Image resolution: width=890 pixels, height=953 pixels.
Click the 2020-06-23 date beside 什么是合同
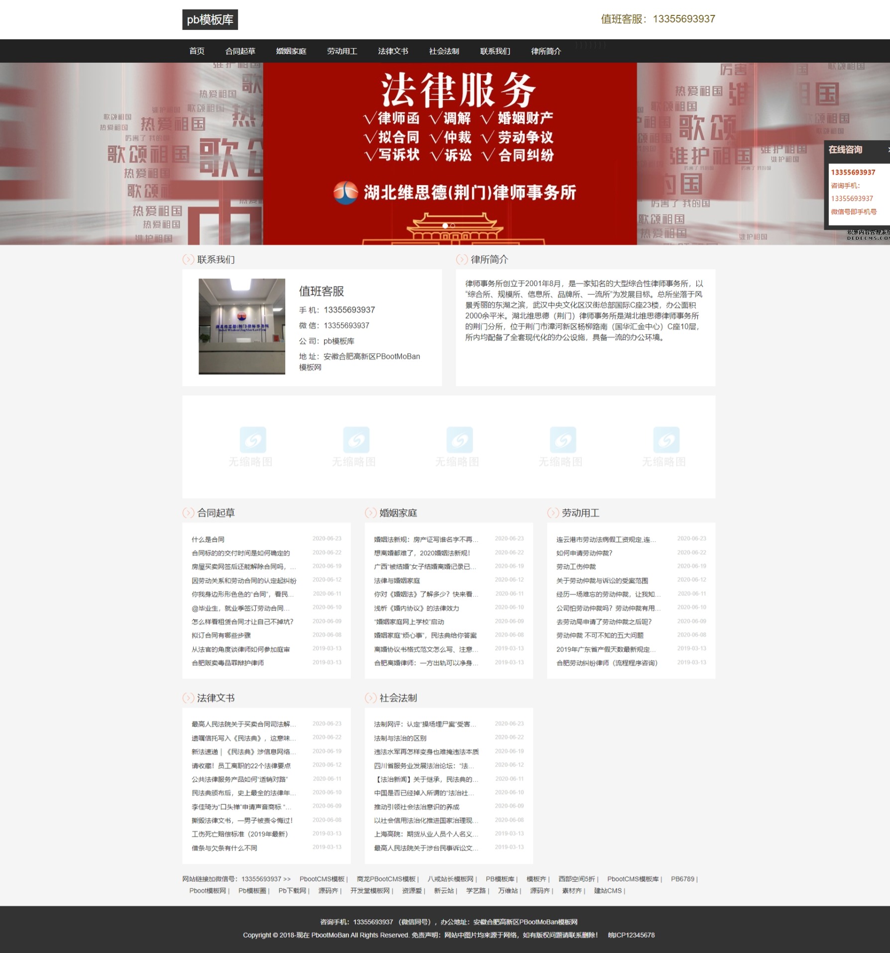coord(327,539)
